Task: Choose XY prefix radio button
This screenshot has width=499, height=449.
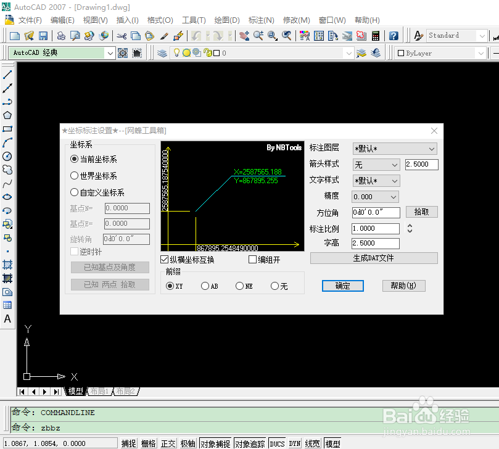Action: [x=170, y=286]
